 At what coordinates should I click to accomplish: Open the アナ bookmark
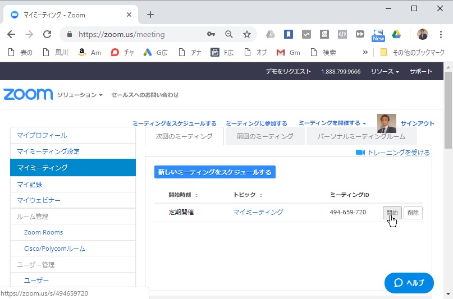point(190,53)
